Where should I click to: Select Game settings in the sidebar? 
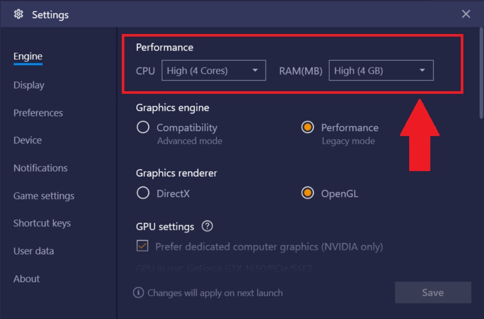44,196
